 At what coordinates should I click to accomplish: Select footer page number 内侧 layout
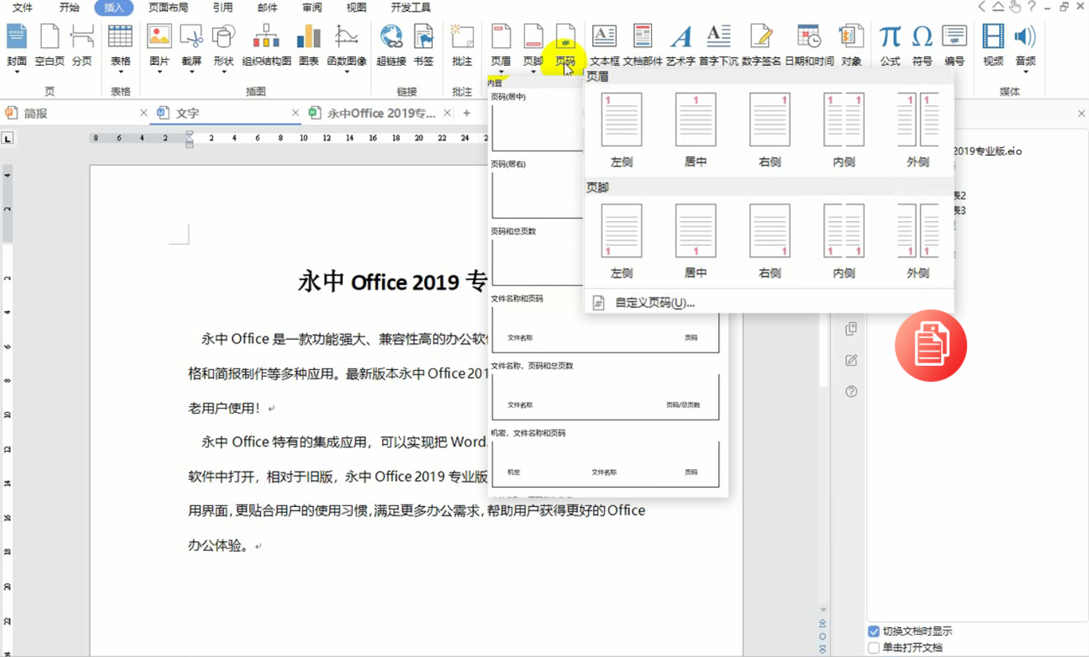[844, 241]
